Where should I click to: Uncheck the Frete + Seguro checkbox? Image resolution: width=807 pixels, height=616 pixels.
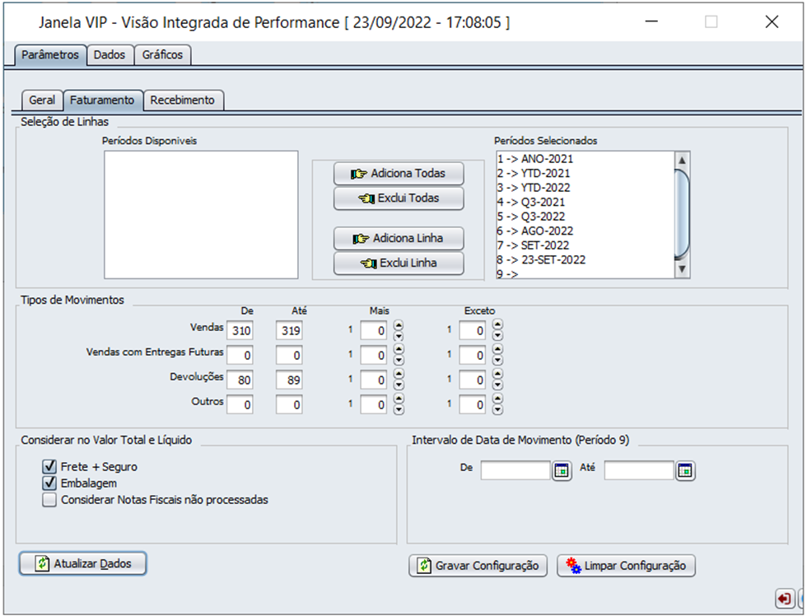tap(49, 467)
